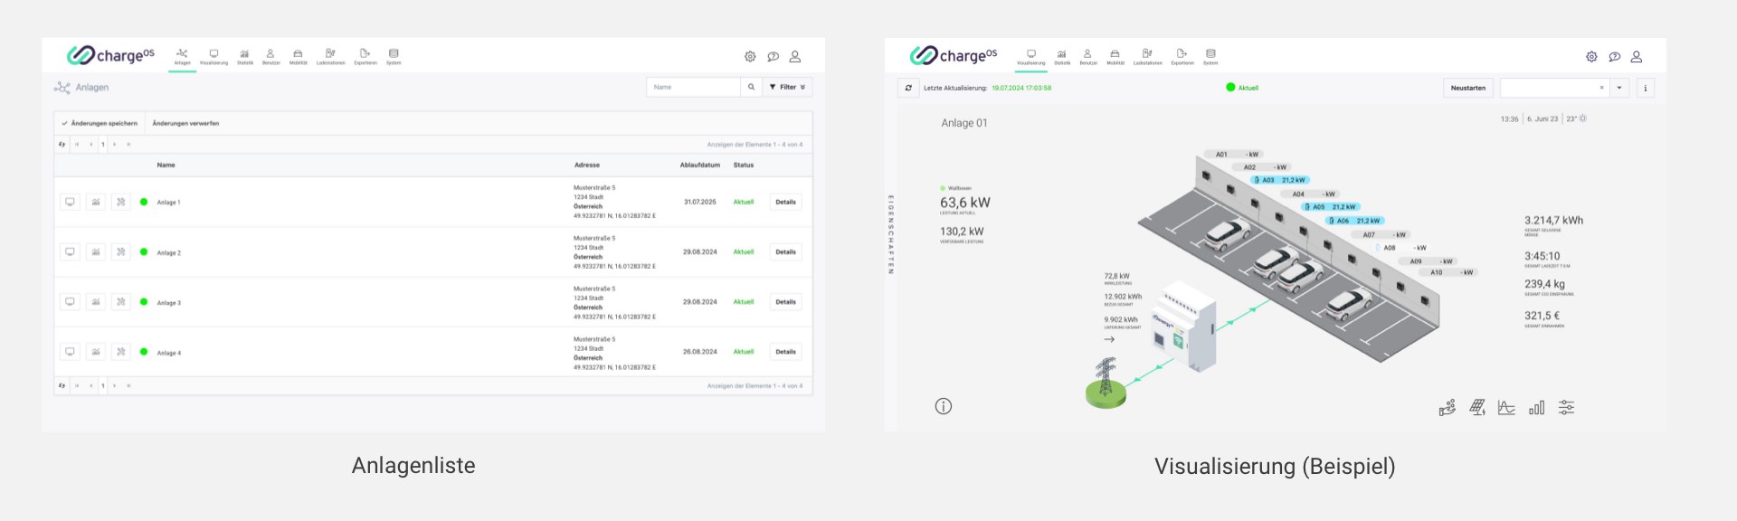The height and width of the screenshot is (521, 1737).
Task: Open visualization icon for Anlage 4
Action: [70, 351]
